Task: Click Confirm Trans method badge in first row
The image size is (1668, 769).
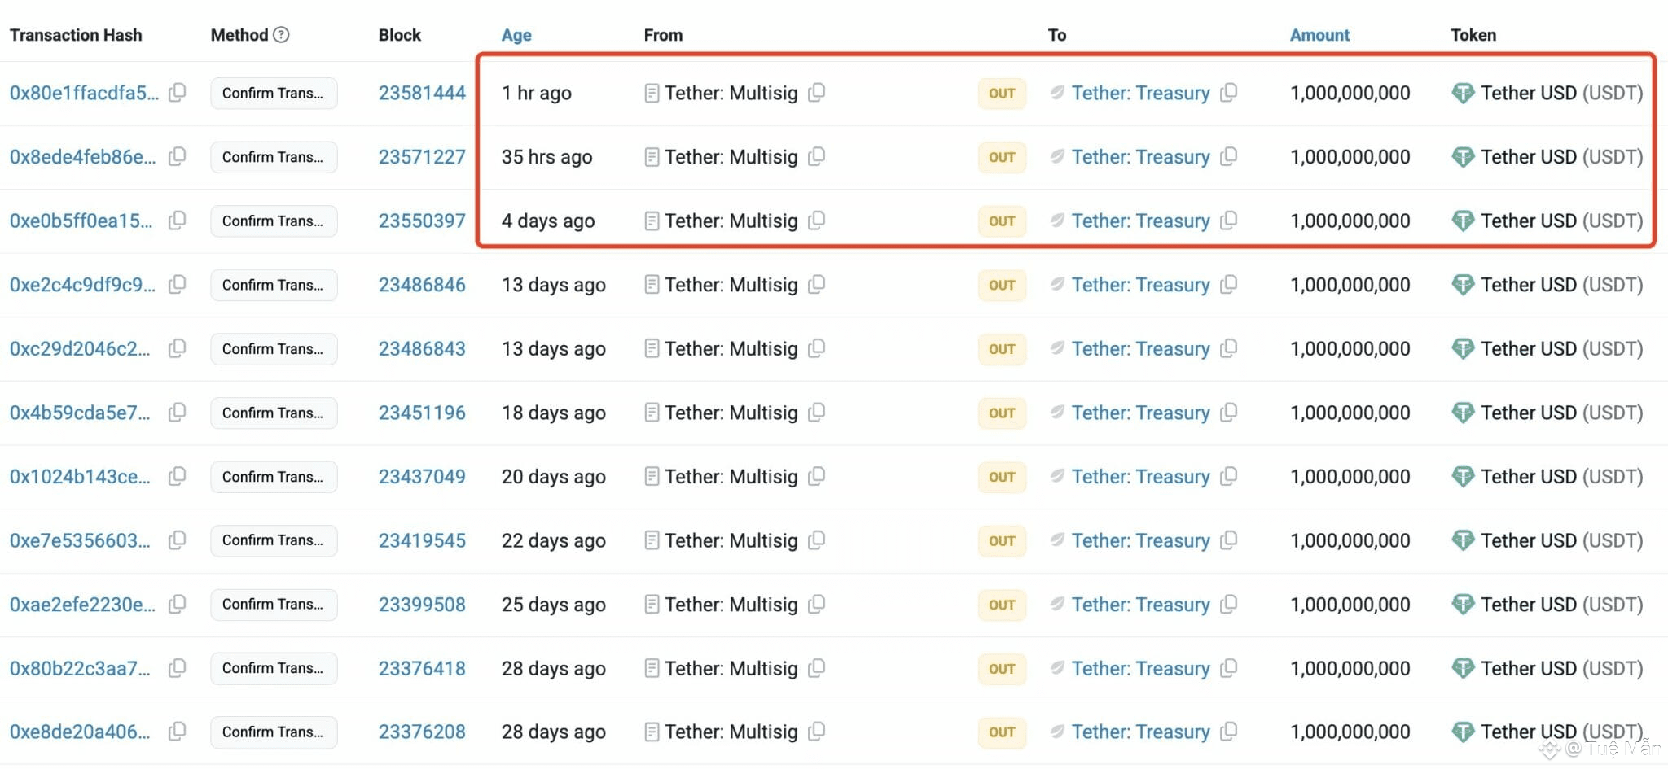Action: [274, 93]
